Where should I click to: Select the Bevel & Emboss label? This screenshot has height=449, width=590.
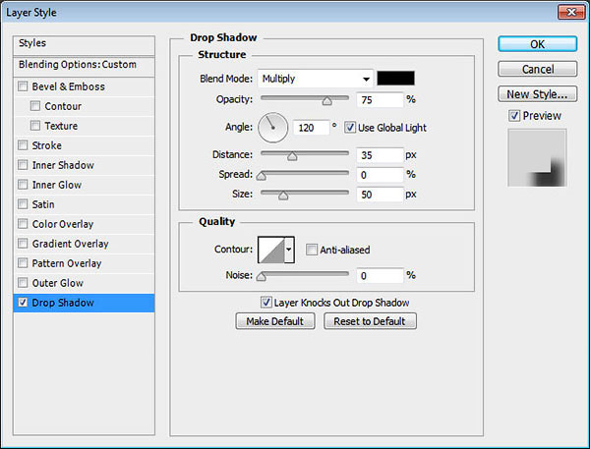click(x=68, y=86)
